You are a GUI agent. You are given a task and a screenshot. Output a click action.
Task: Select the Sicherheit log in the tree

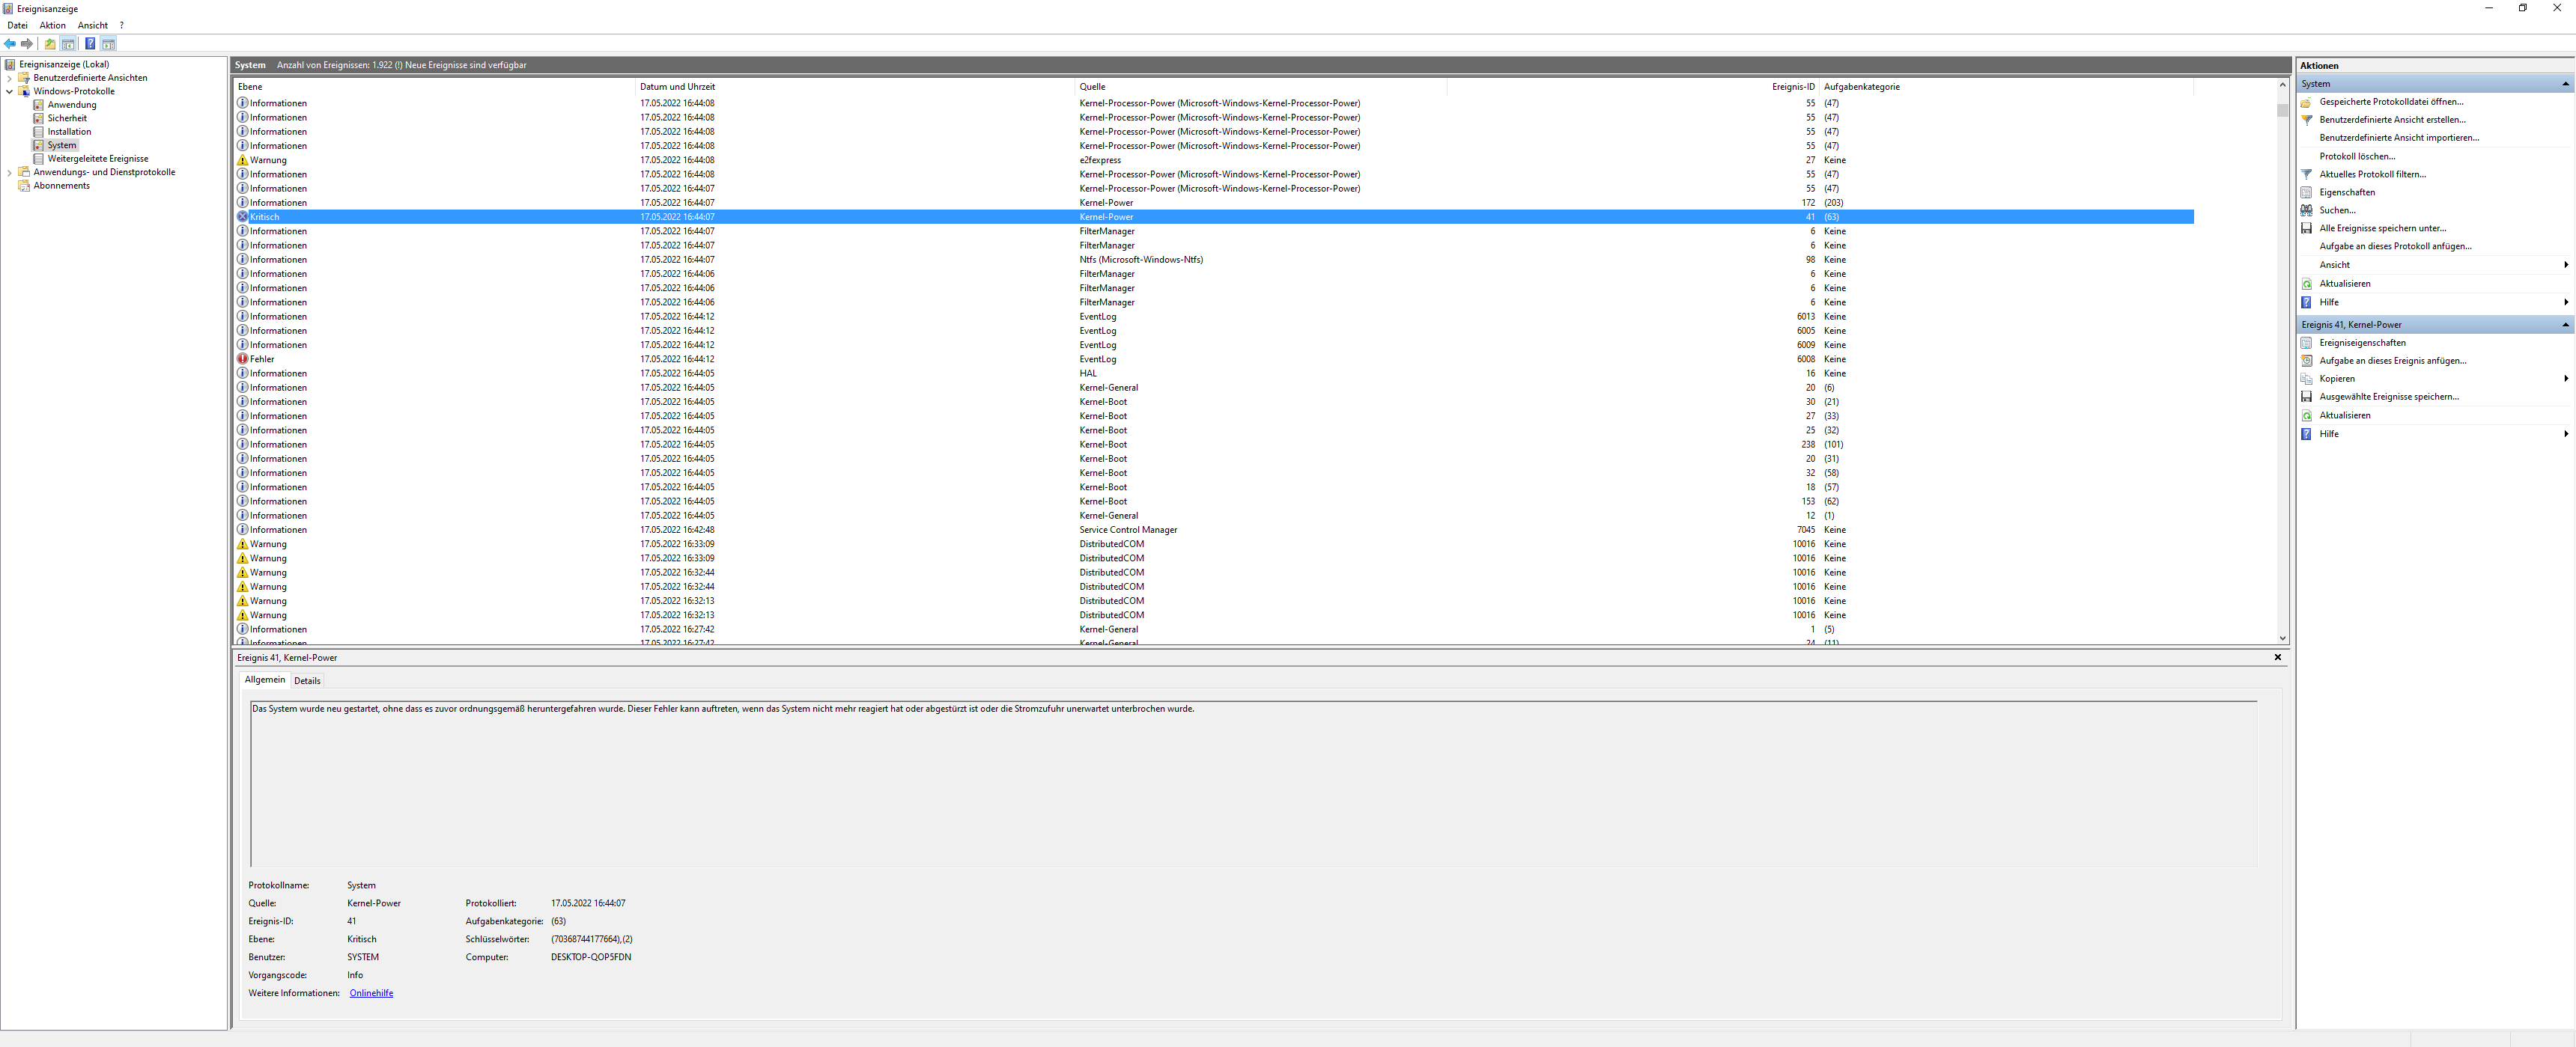tap(67, 118)
